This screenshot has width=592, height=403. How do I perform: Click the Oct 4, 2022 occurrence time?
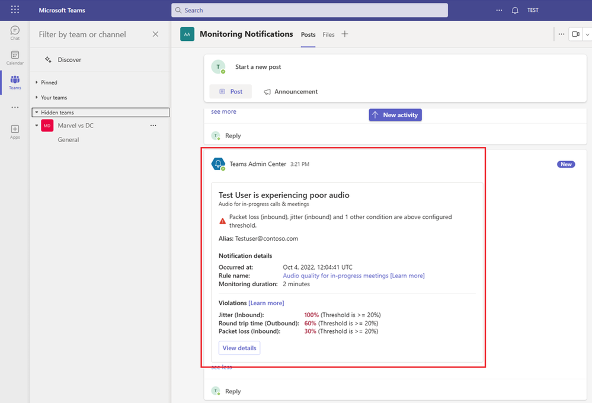tap(318, 267)
